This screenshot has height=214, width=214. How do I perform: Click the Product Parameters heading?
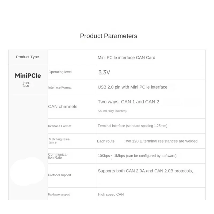[109, 36]
